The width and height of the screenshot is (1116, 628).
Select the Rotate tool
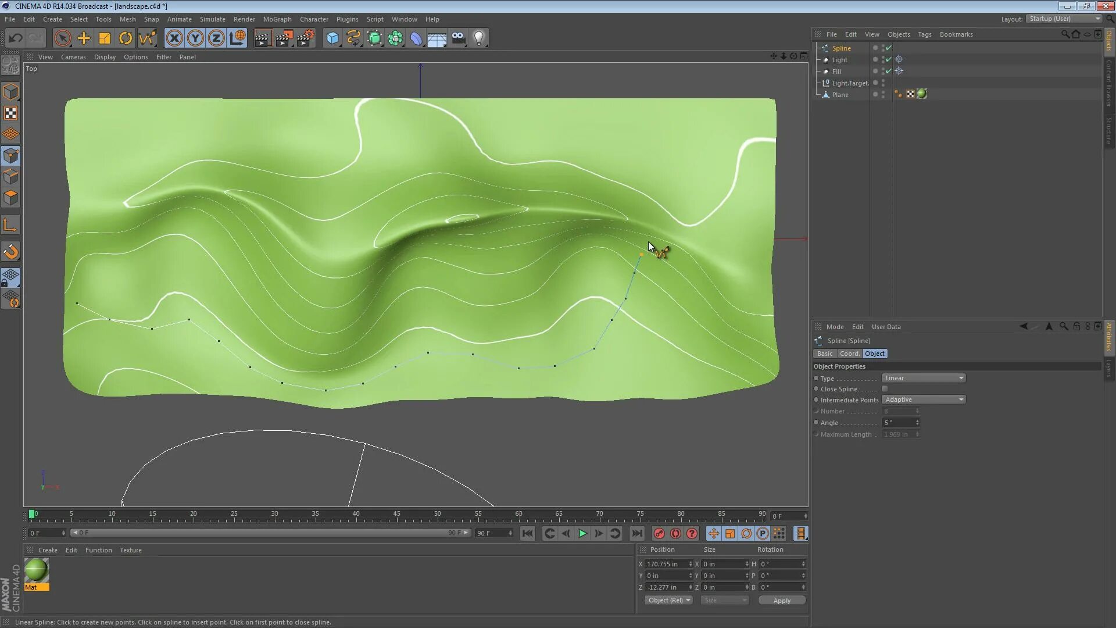point(126,38)
